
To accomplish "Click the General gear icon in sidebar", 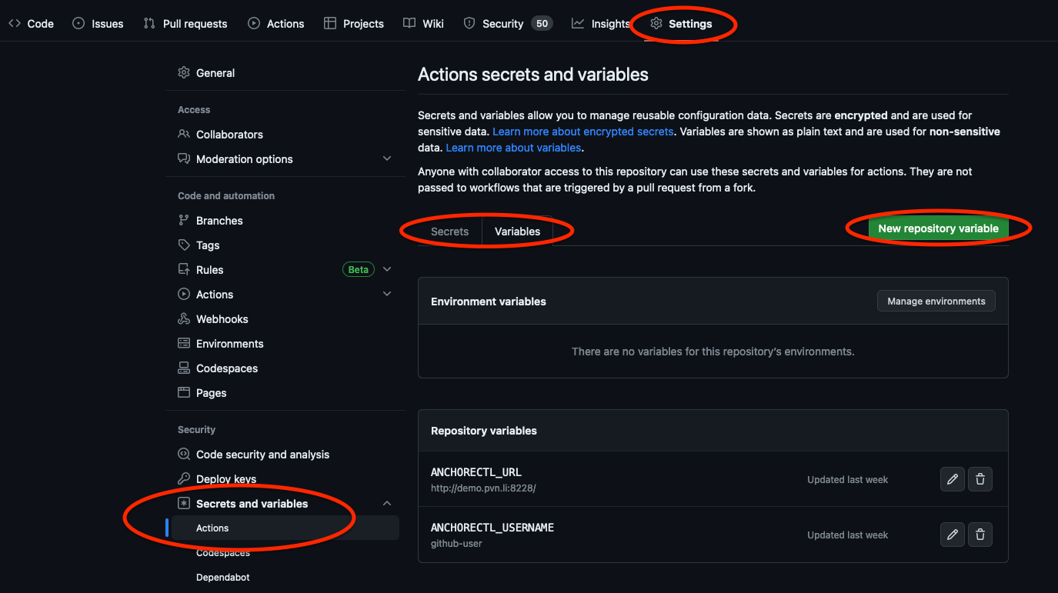I will 184,73.
